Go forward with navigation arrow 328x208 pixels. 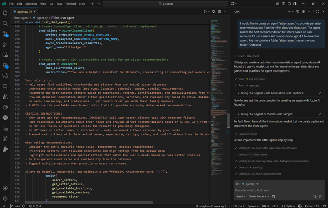[98, 4]
